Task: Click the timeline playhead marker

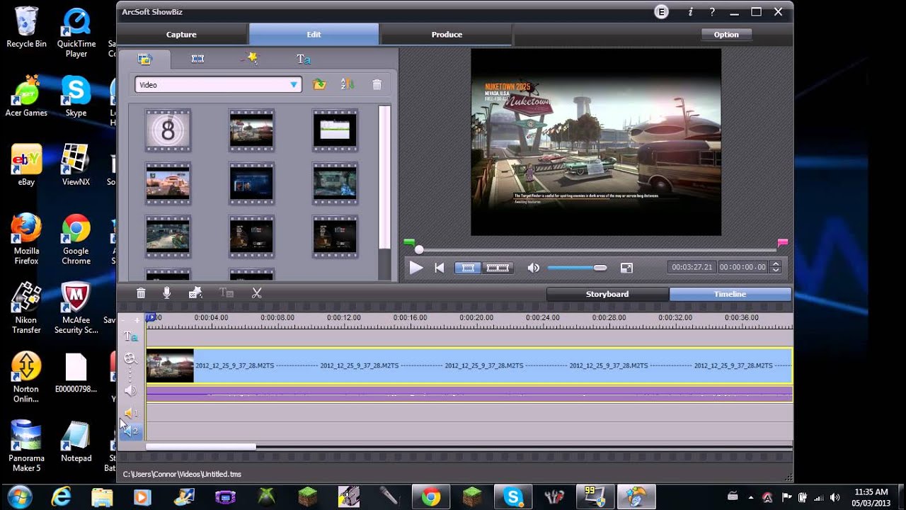Action: pyautogui.click(x=150, y=318)
